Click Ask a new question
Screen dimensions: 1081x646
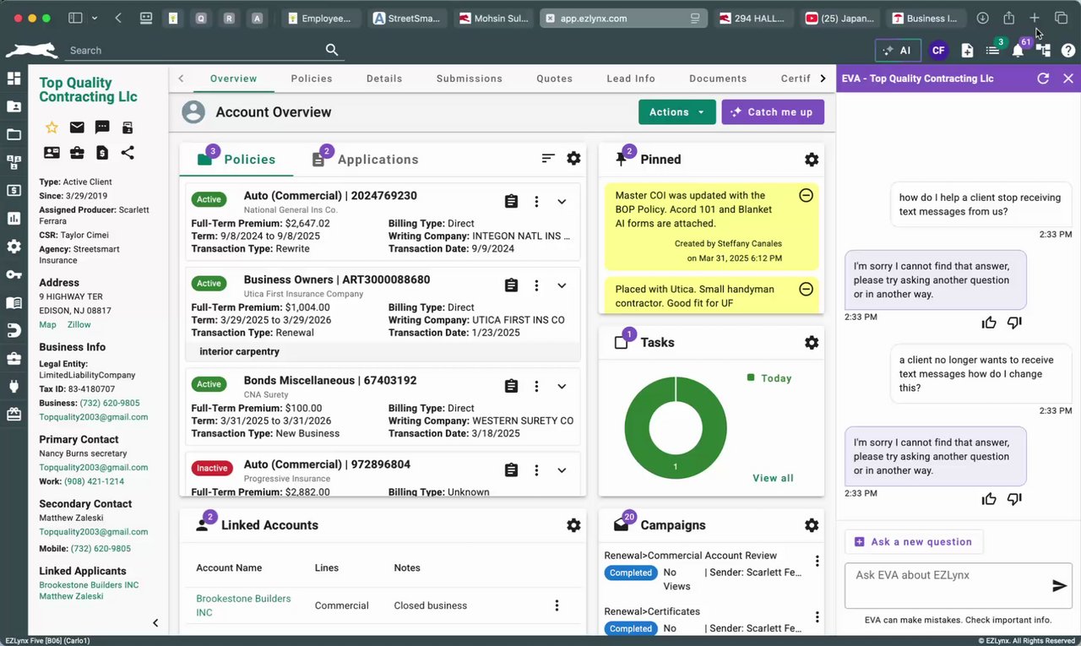pyautogui.click(x=914, y=542)
